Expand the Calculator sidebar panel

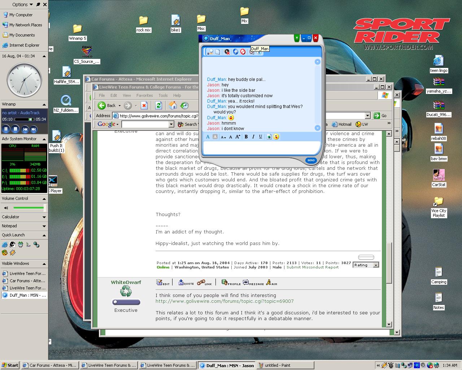(44, 217)
